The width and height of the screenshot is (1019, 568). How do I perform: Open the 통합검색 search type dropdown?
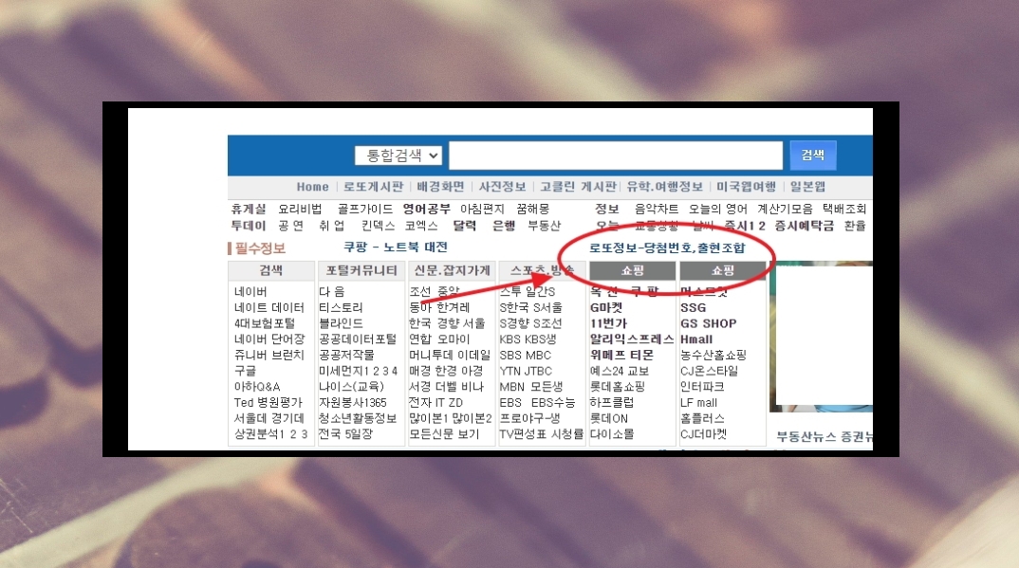click(x=398, y=156)
